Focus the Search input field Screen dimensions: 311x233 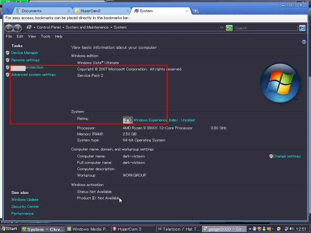(266, 28)
